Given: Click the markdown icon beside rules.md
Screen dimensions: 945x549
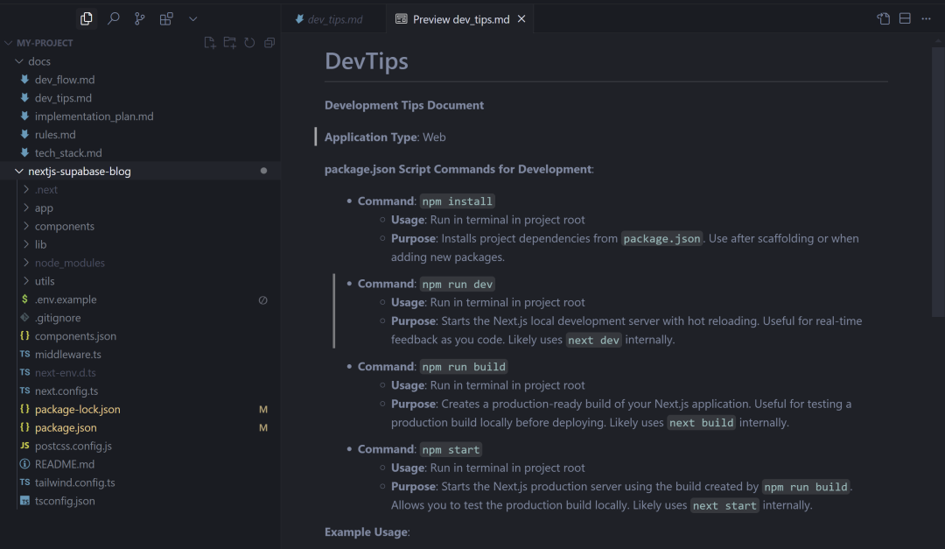Looking at the screenshot, I should tap(24, 134).
